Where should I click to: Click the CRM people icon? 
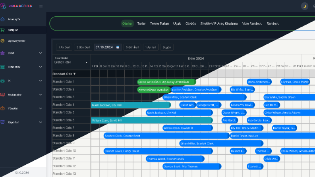point(3,53)
